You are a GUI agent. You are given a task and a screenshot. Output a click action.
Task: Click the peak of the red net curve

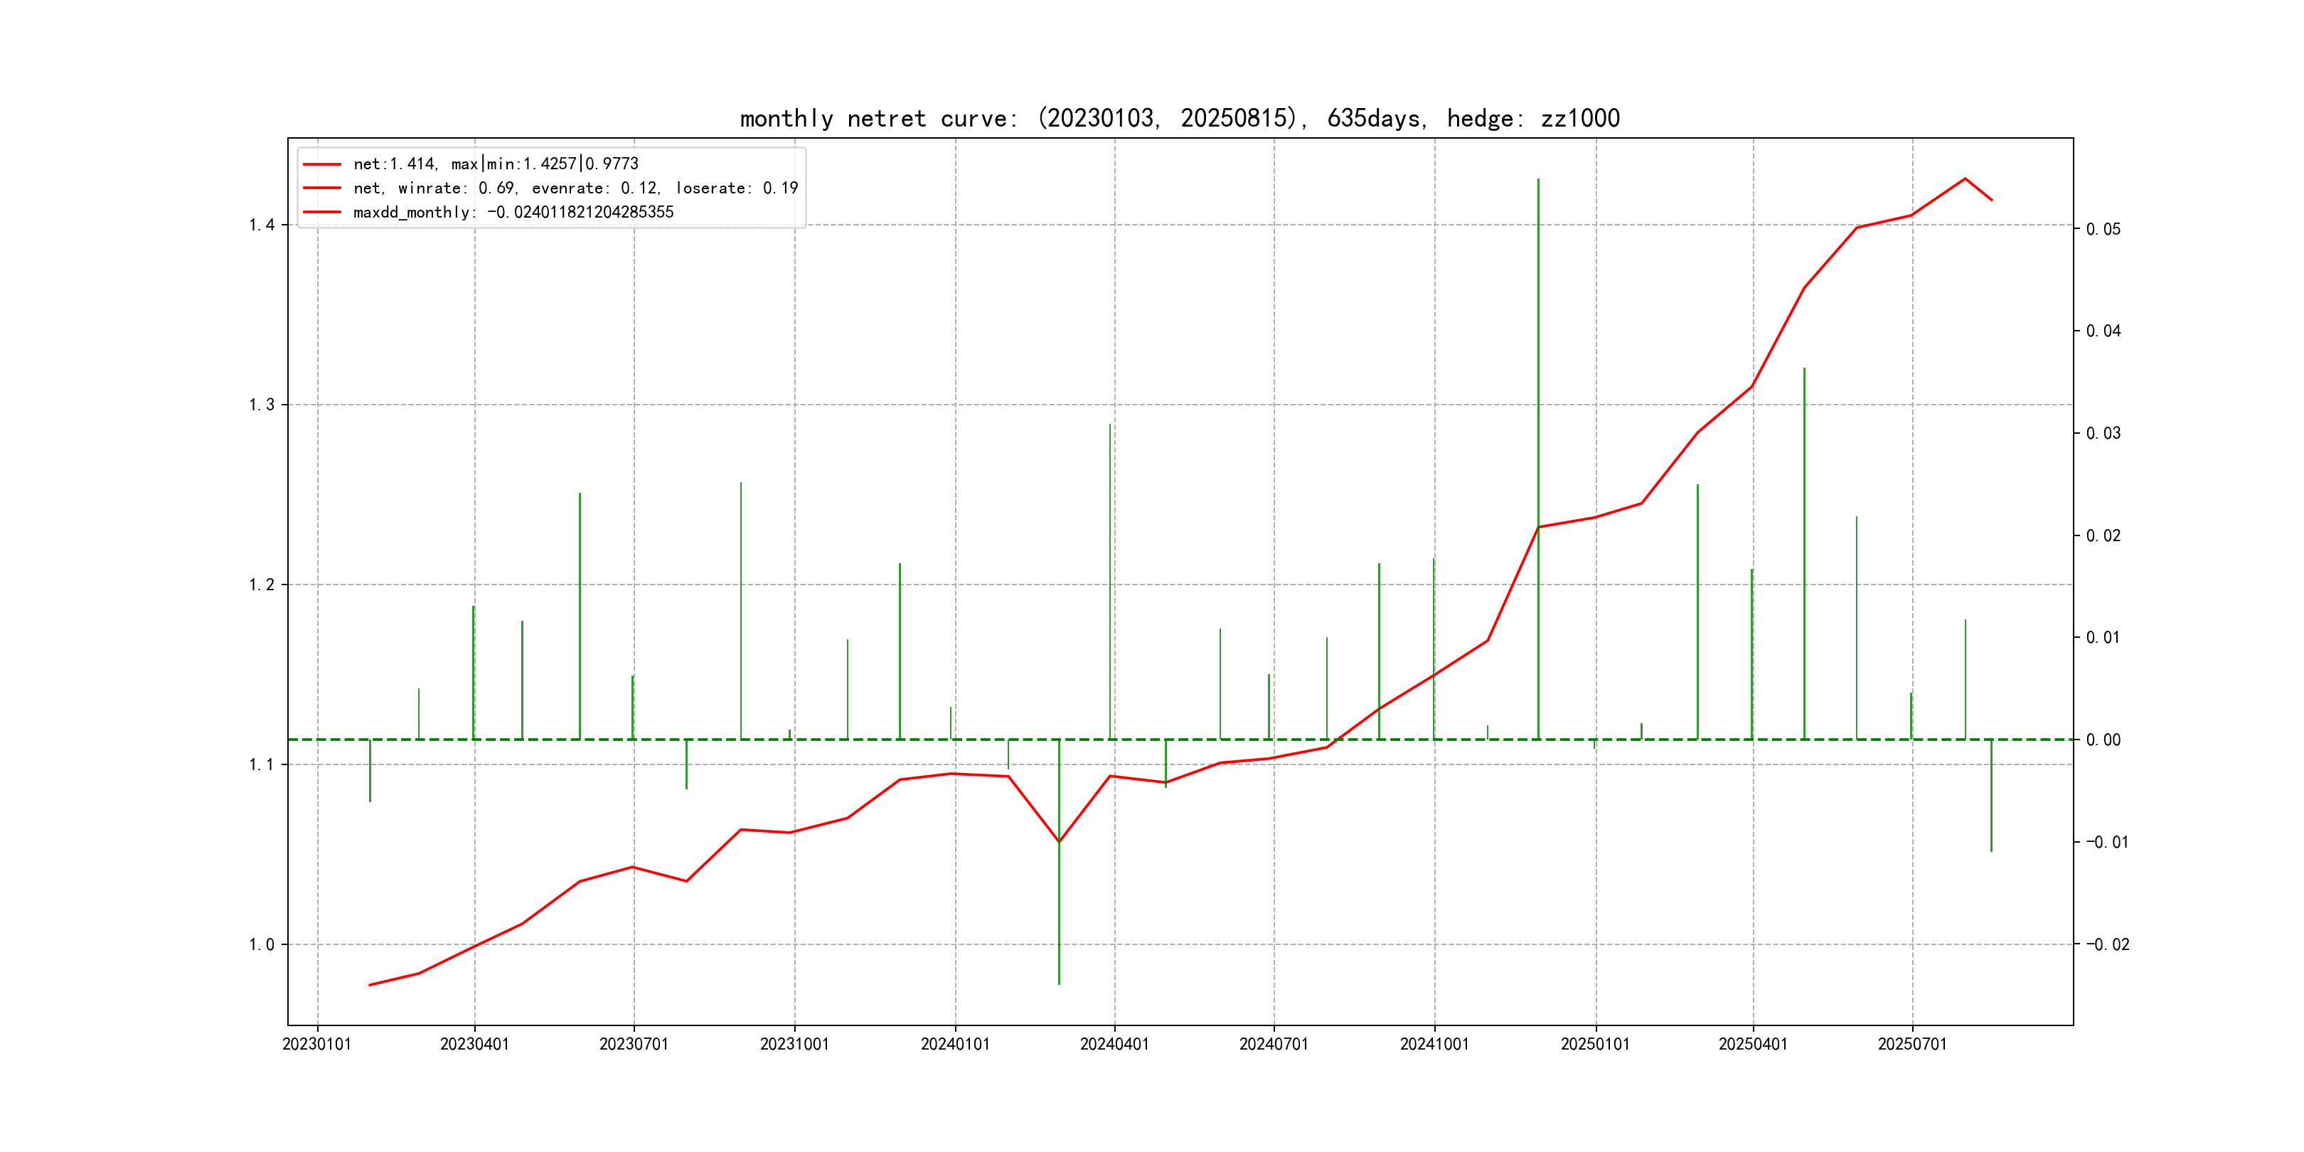pos(1965,179)
